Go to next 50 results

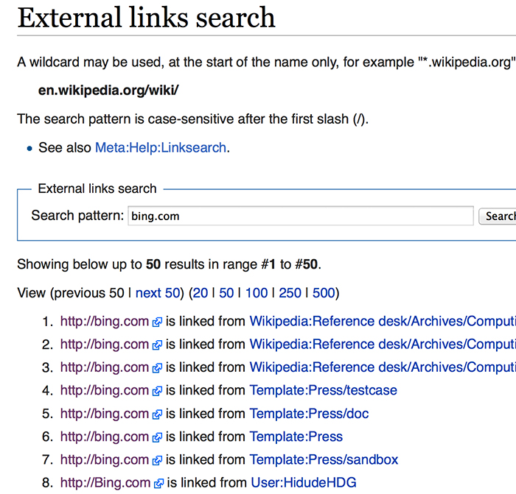click(x=158, y=293)
